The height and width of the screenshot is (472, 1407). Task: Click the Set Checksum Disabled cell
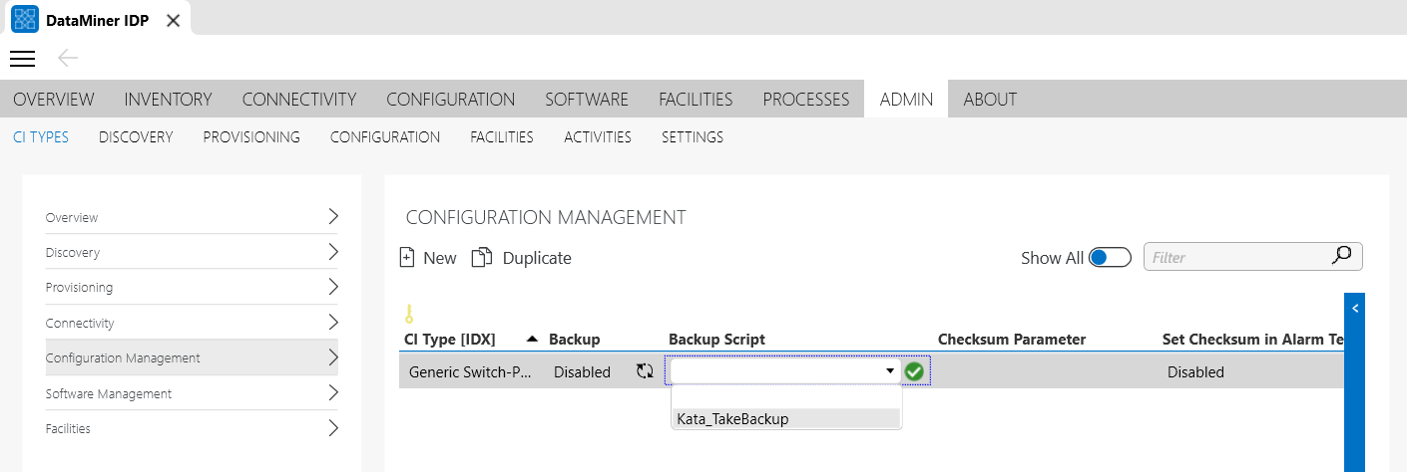point(1195,371)
